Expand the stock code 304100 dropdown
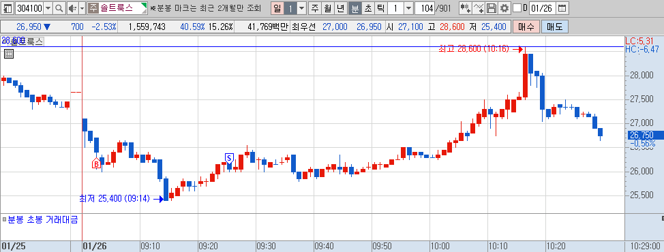 48,8
